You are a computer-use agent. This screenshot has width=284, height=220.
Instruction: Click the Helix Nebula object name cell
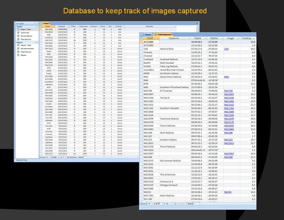coord(175,195)
